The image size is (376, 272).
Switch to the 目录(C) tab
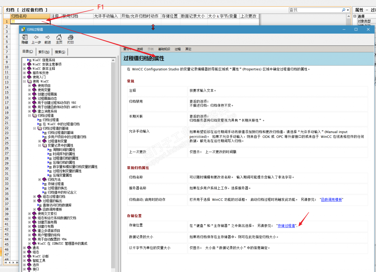click(28, 51)
